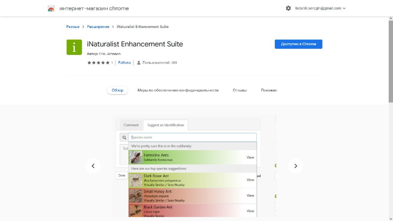
Task: Select the Обзор tab
Action: [x=117, y=90]
